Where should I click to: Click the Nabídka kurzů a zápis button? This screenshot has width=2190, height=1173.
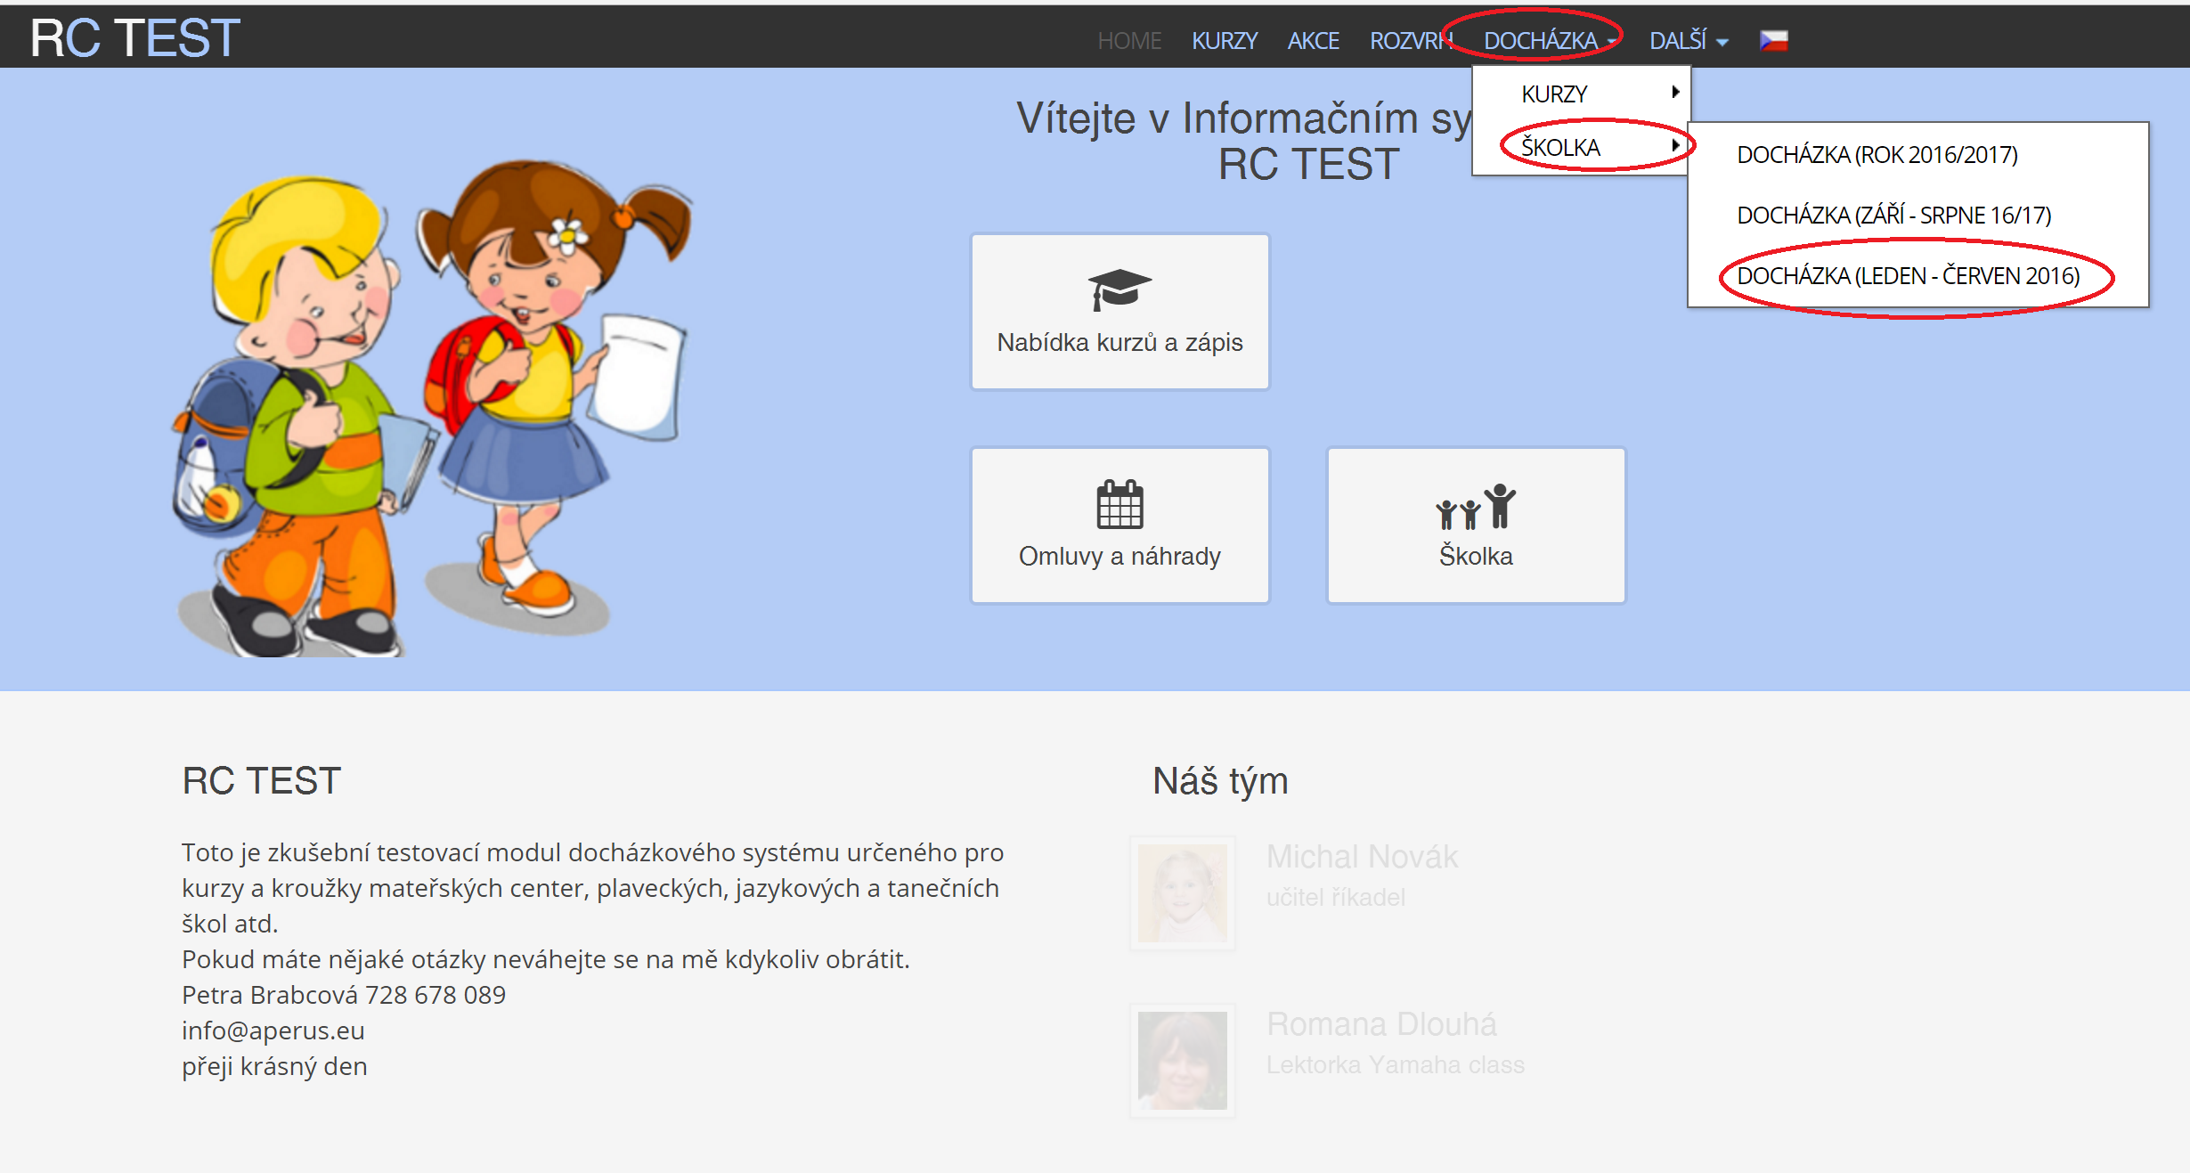point(1119,342)
